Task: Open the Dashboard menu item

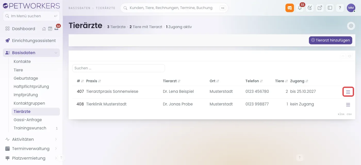Action: (23, 29)
